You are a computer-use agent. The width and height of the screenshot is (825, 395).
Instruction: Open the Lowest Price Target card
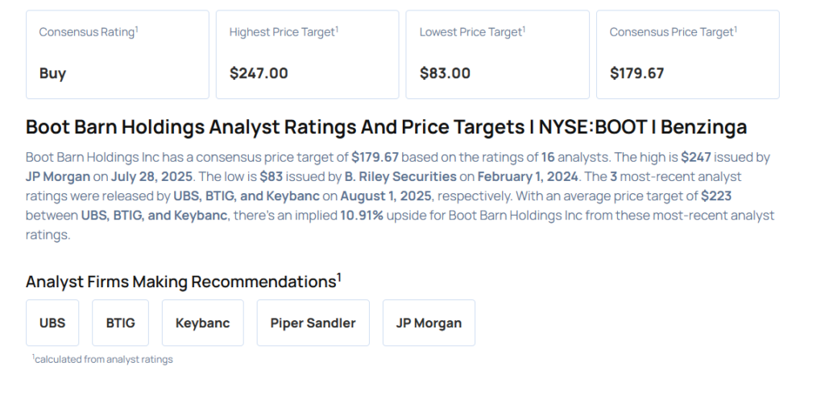497,54
